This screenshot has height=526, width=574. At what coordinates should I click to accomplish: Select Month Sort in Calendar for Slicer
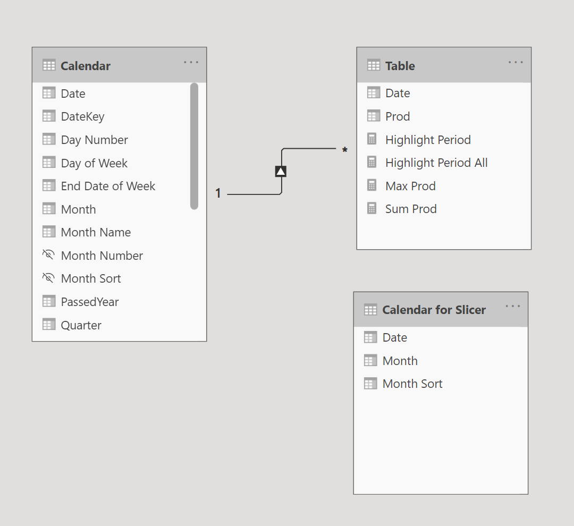click(412, 384)
